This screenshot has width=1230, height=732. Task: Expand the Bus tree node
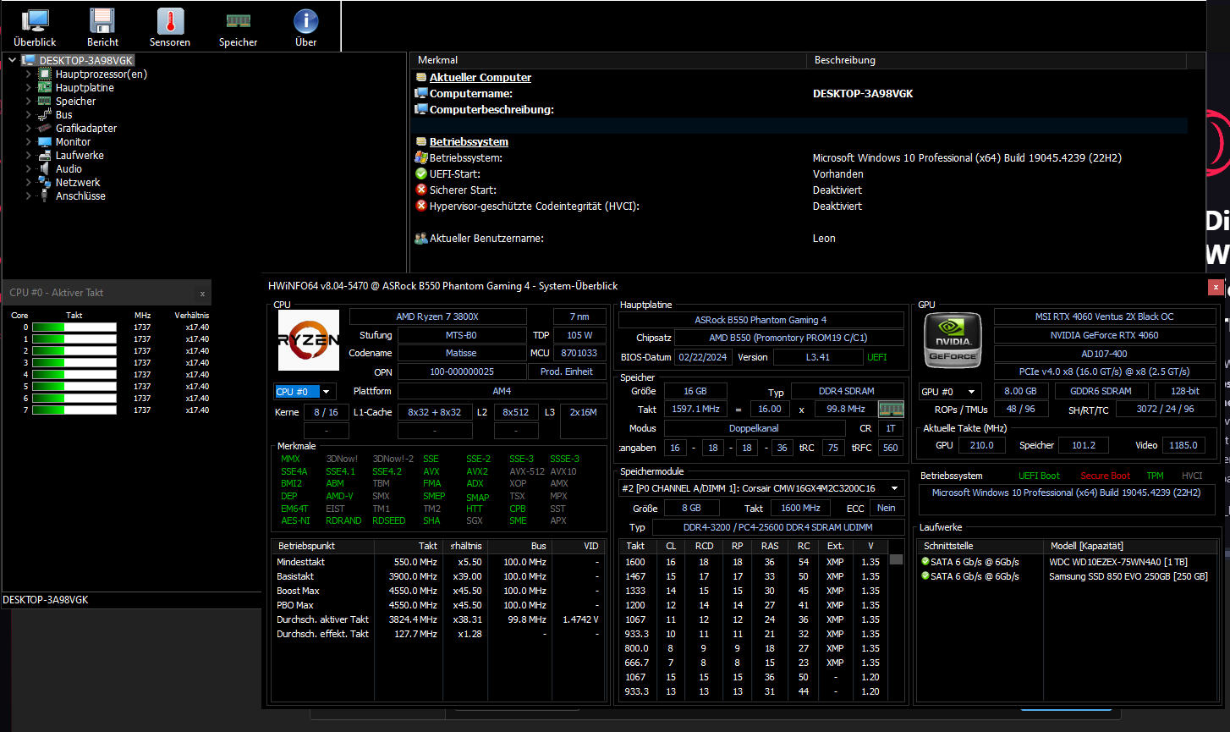(x=28, y=115)
